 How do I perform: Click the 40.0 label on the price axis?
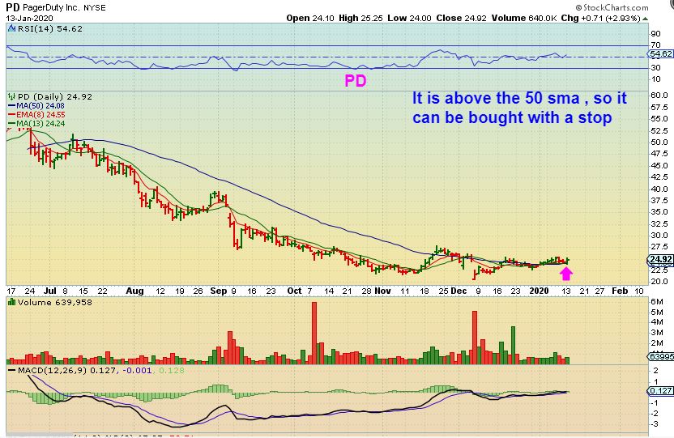click(x=659, y=189)
